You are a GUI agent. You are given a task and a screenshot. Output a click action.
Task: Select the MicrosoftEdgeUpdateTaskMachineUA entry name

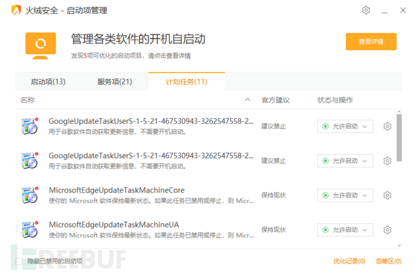(114, 225)
